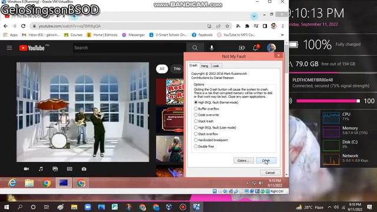377x212 pixels.
Task: Click the YouTube search magnifier button
Action: [195, 48]
